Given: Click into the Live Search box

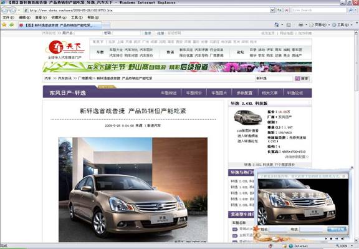Looking at the screenshot, I should pyautogui.click(x=319, y=10).
